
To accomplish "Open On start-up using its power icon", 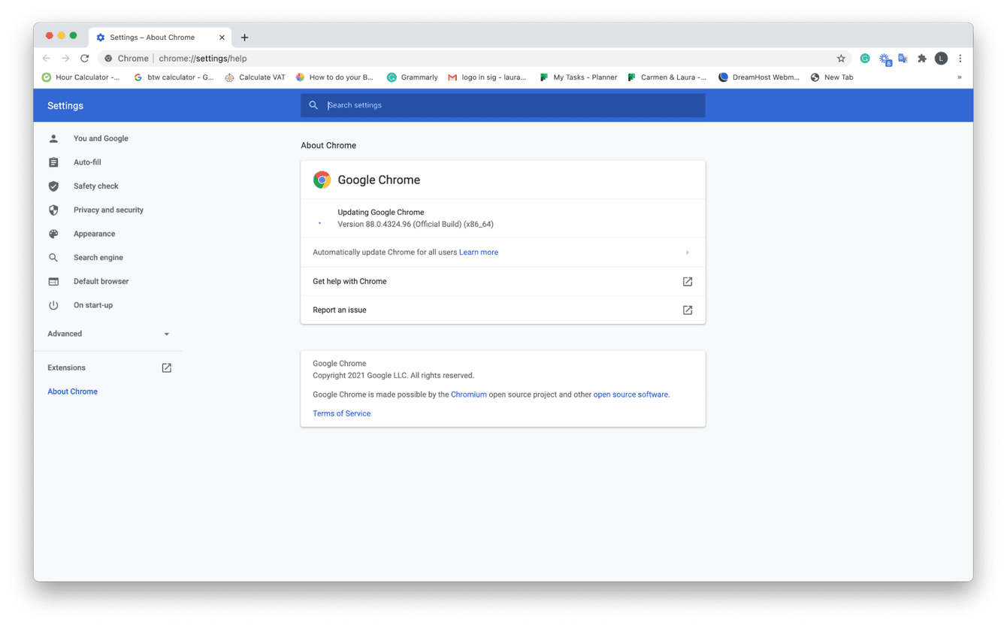I will (x=53, y=304).
